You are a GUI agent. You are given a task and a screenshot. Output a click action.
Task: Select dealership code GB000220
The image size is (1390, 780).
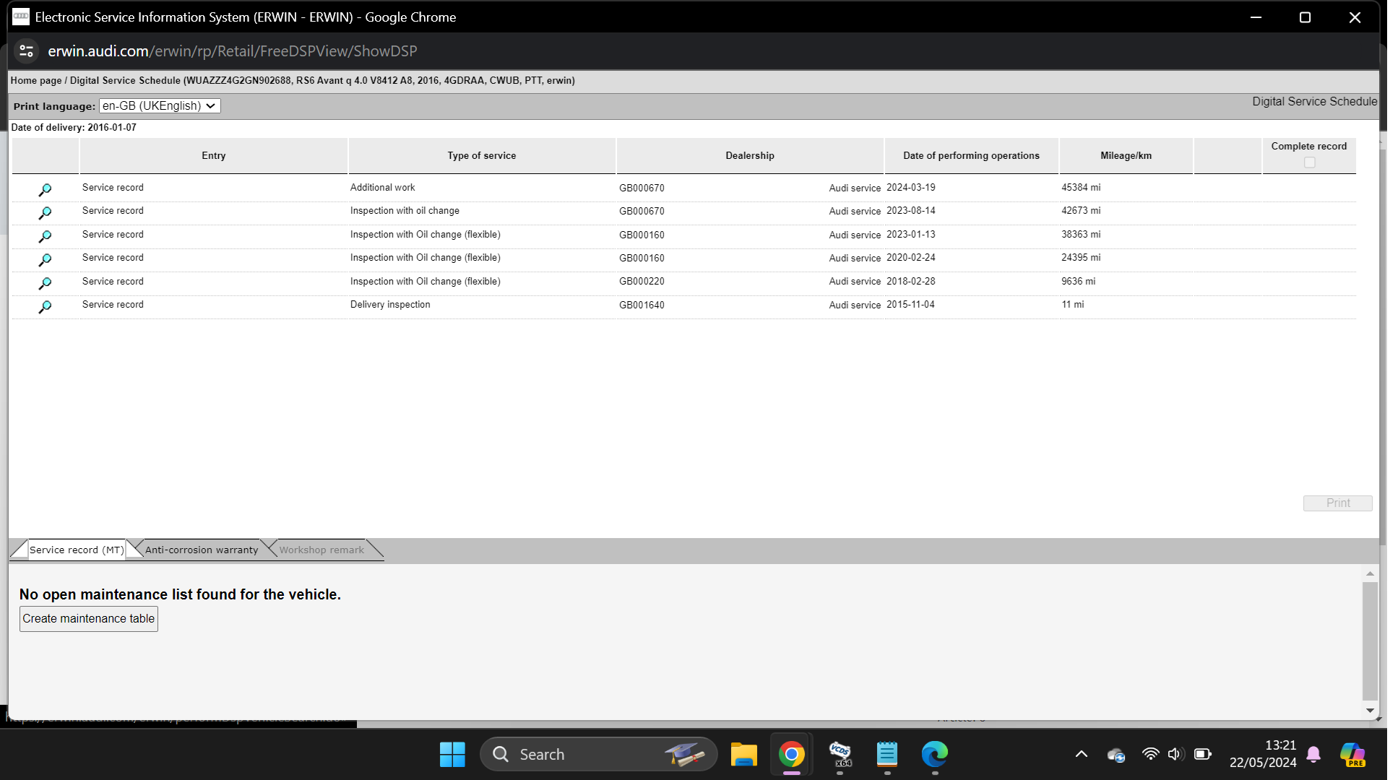[643, 282]
